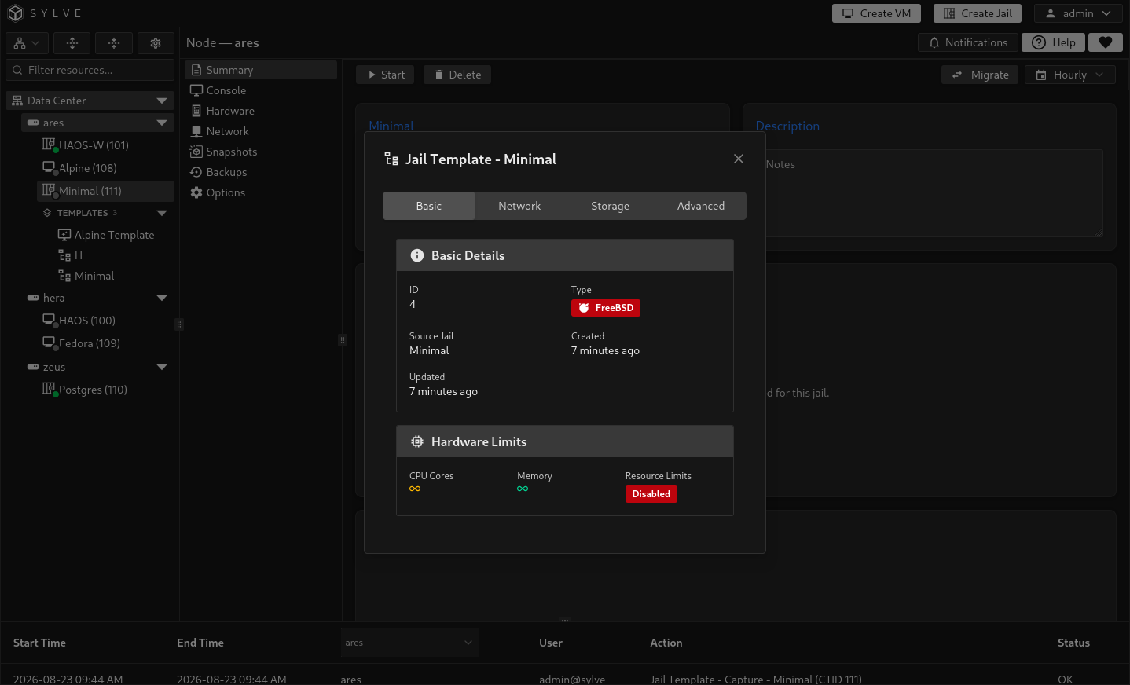Collapse the ares node arrow
The height and width of the screenshot is (685, 1130).
[x=162, y=123]
